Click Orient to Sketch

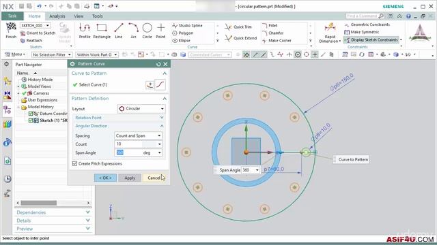pyautogui.click(x=38, y=33)
